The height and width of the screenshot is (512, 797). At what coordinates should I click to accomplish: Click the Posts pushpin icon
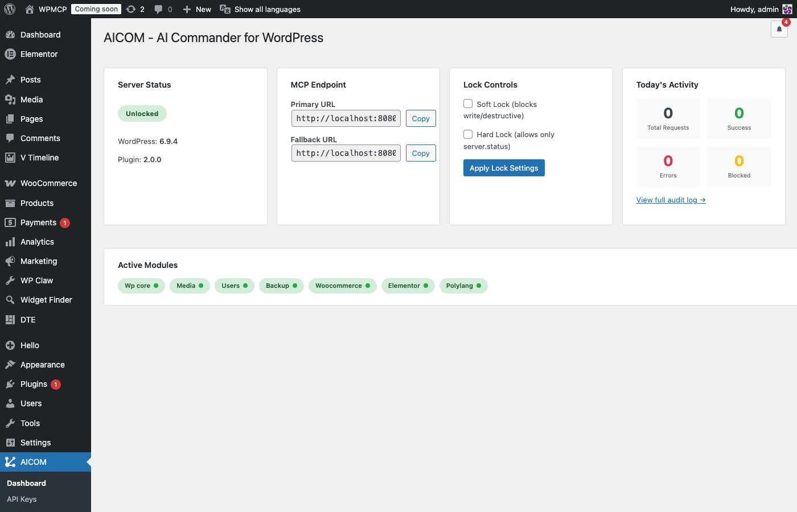[10, 80]
